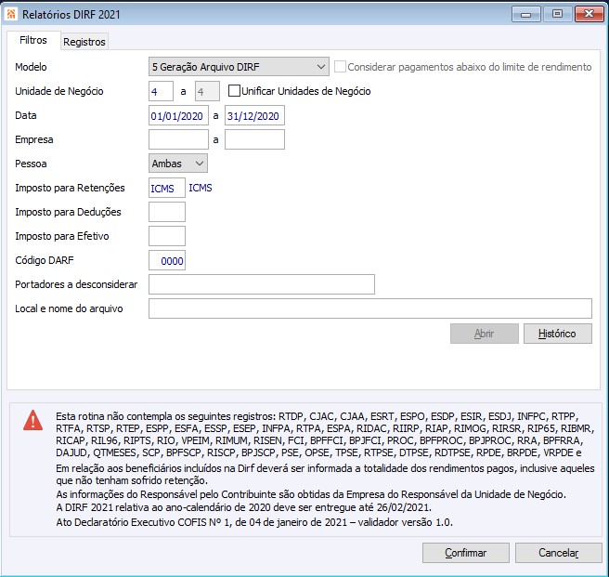Image resolution: width=609 pixels, height=577 pixels.
Task: Switch to the Filtros tab
Action: (x=33, y=40)
